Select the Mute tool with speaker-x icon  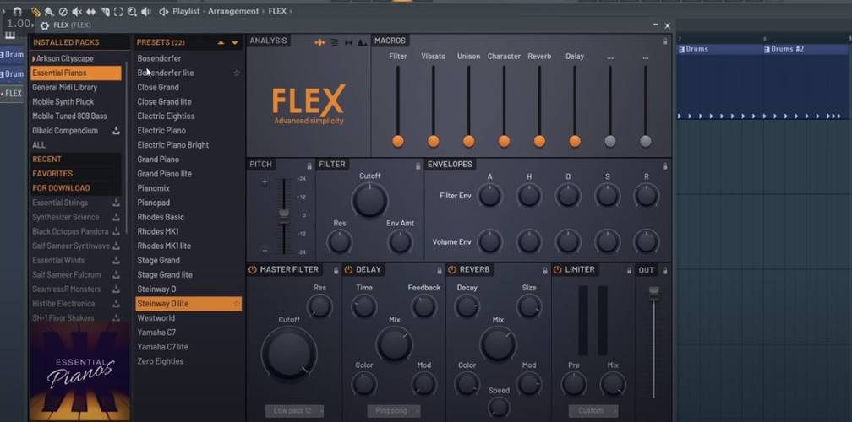click(77, 11)
